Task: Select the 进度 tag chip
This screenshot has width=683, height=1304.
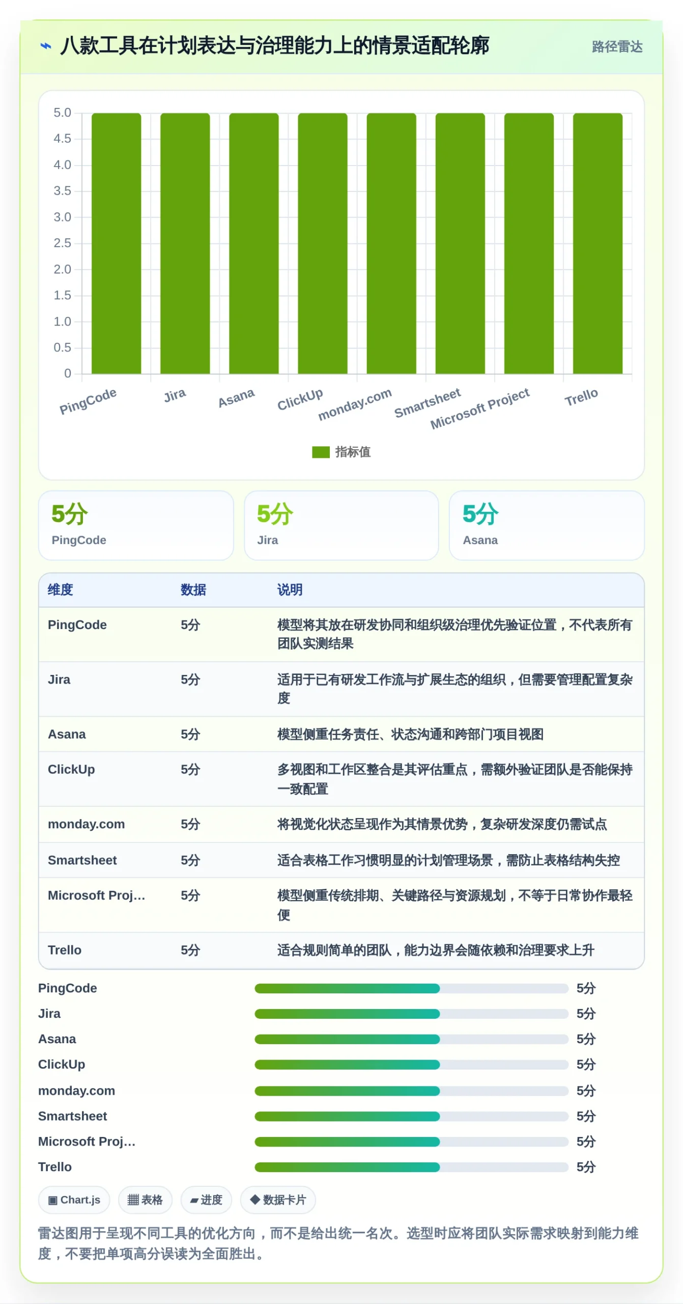Action: (206, 1200)
